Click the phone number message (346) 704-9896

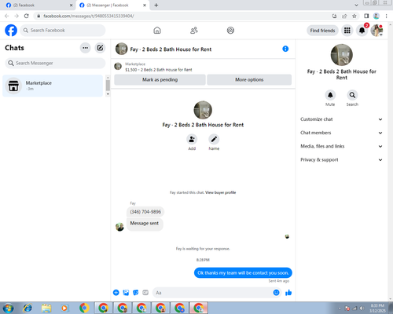[145, 212]
